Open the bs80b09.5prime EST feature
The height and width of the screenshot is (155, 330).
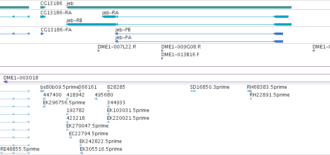[x=43, y=91]
